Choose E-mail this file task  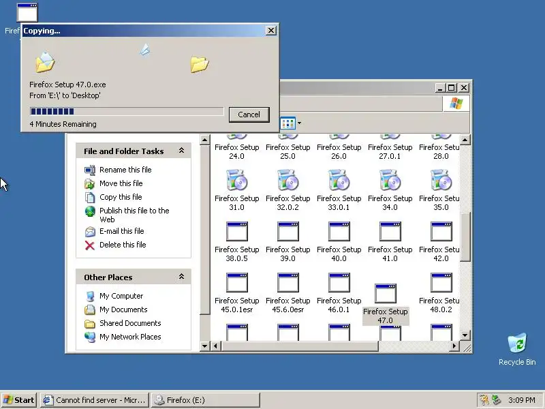[122, 231]
